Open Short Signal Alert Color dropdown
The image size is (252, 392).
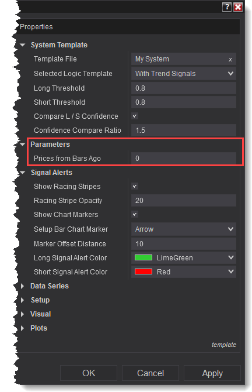(184, 271)
